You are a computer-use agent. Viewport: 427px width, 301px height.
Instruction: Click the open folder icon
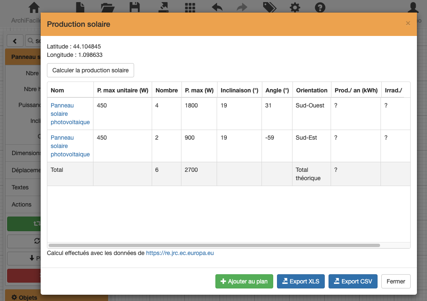tap(108, 8)
